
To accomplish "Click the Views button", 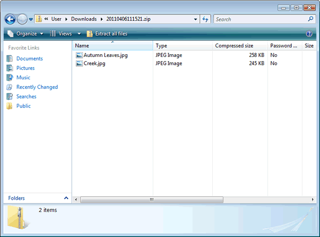I will click(x=61, y=34).
